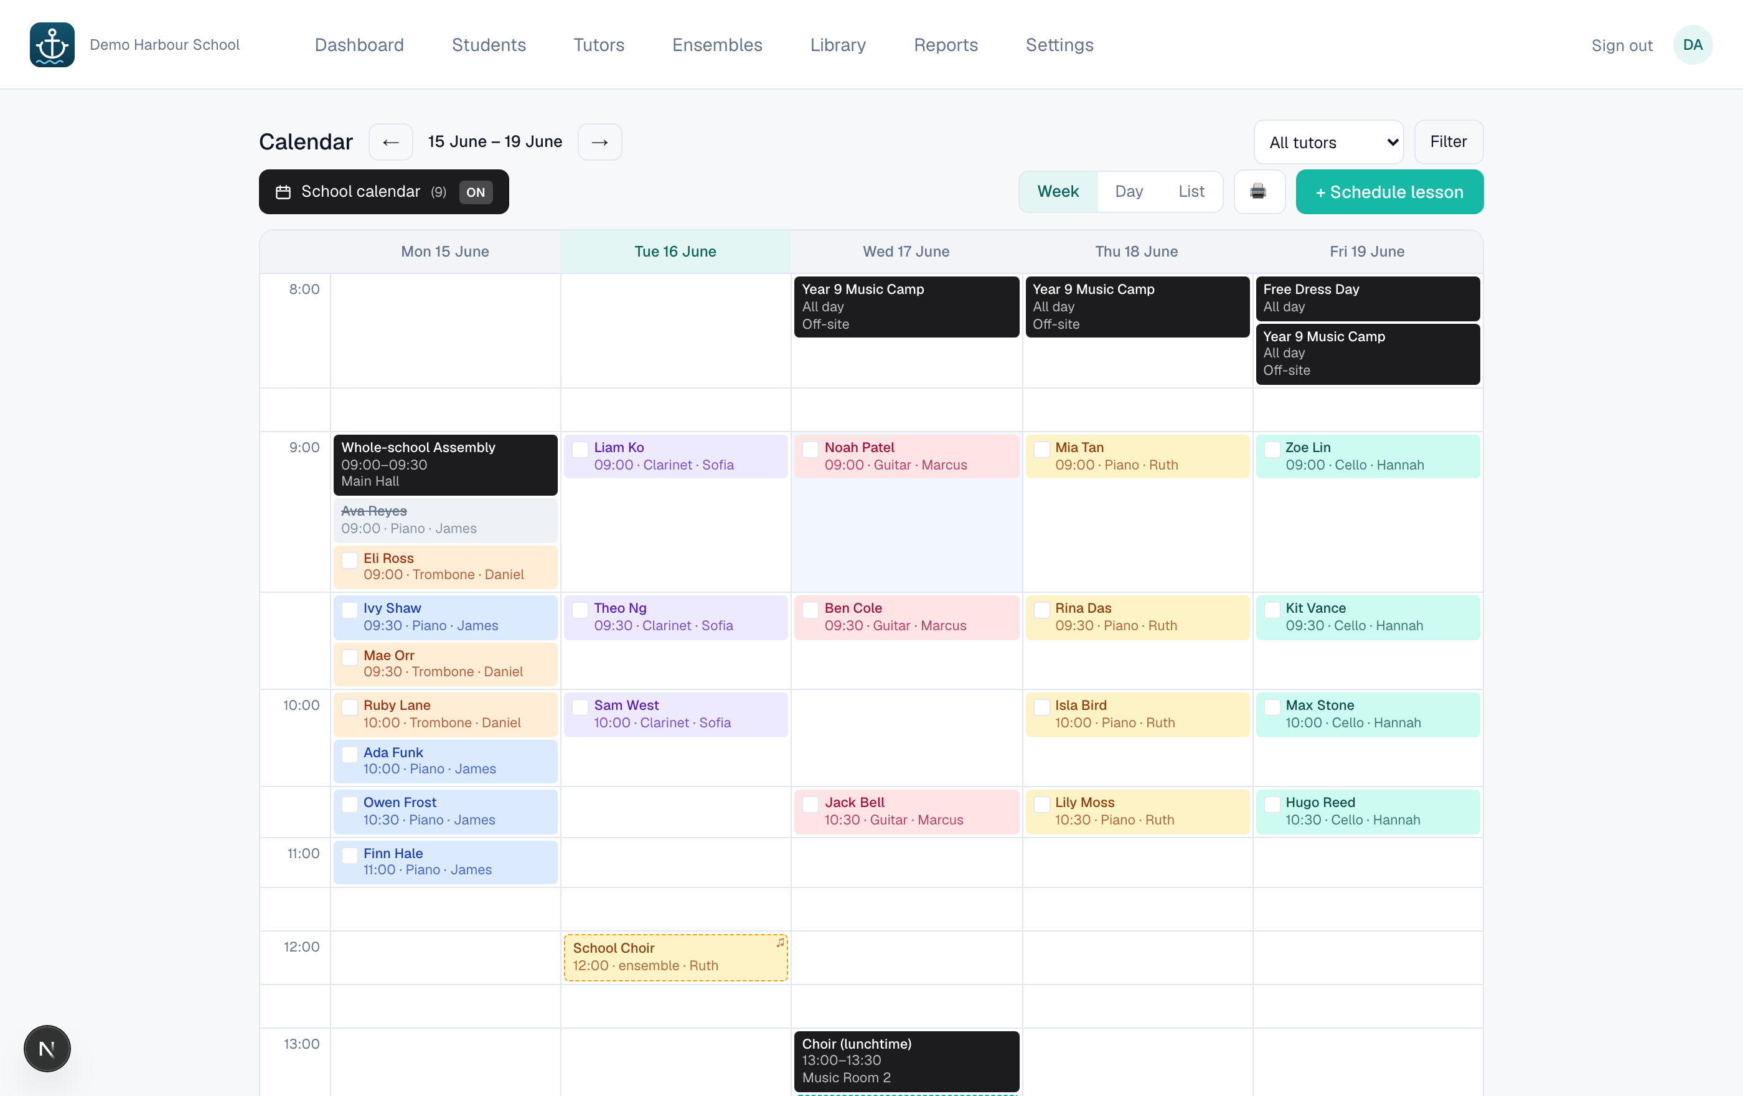The image size is (1743, 1096).
Task: Tick Ivy Shaw lesson checkbox
Action: [350, 610]
